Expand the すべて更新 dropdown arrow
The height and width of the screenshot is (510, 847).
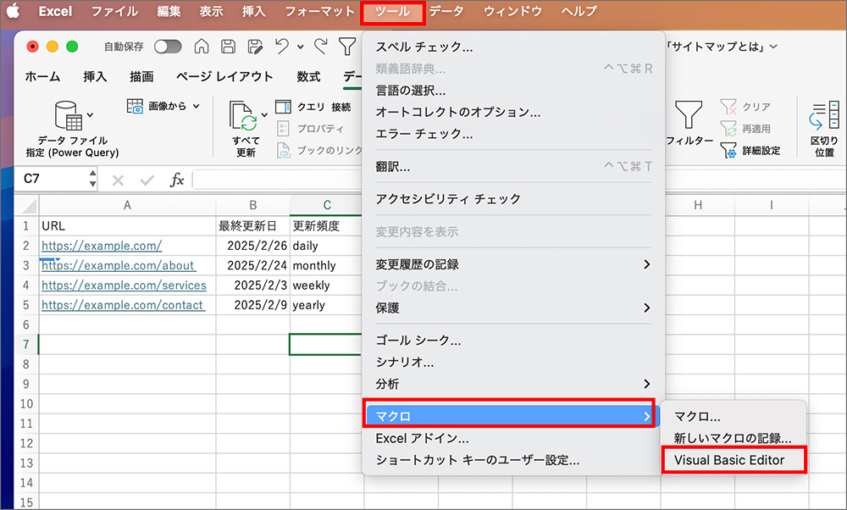click(x=264, y=114)
